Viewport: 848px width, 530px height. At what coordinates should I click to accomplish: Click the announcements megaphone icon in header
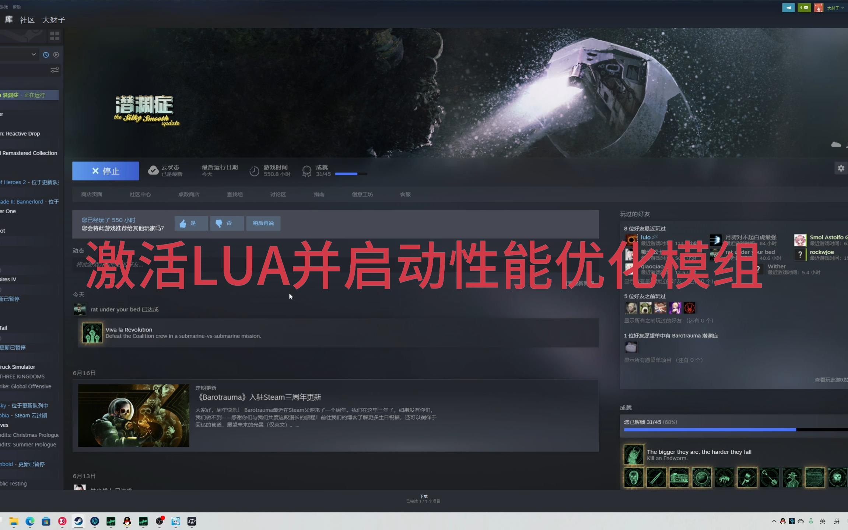point(788,7)
